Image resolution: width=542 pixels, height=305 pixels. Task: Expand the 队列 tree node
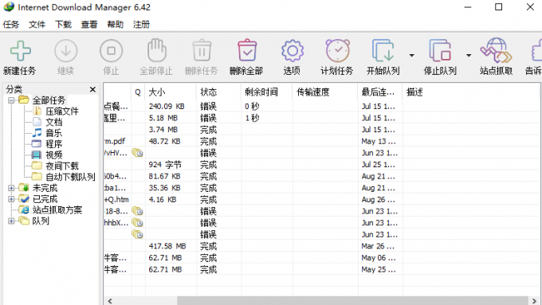pos(11,221)
